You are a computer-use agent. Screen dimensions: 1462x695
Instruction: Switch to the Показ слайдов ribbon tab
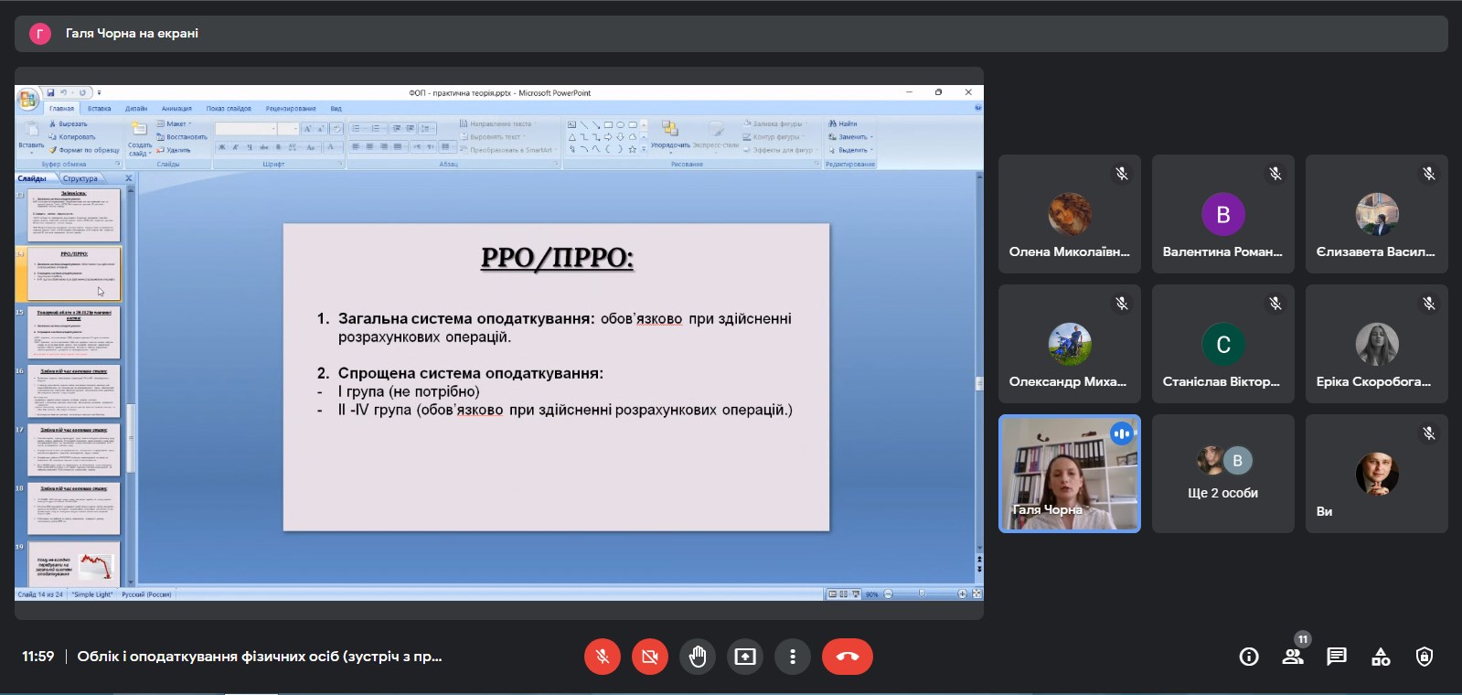(229, 108)
